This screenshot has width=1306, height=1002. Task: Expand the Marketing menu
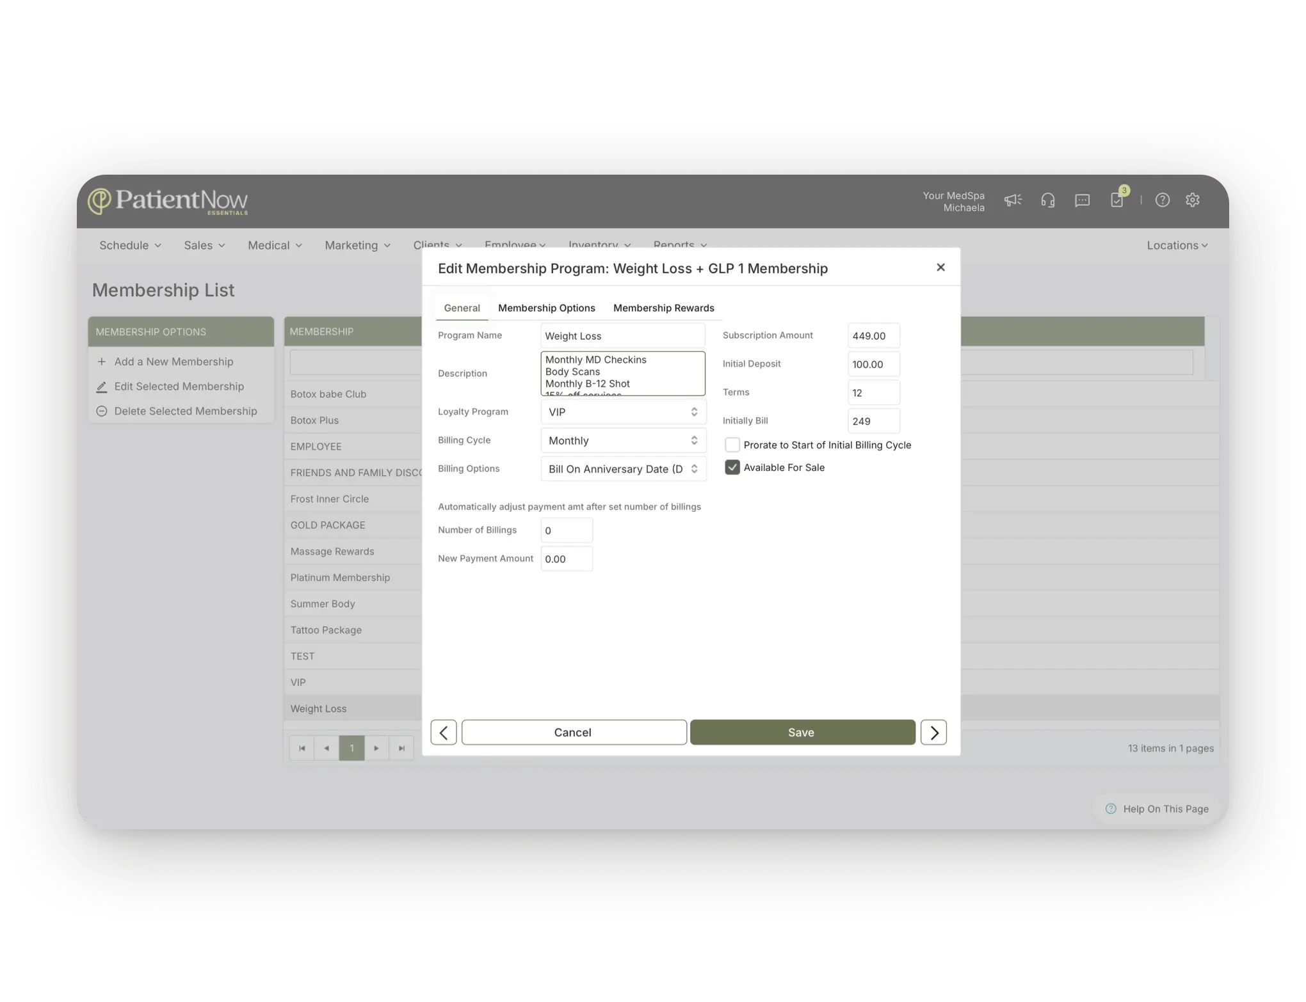tap(357, 245)
